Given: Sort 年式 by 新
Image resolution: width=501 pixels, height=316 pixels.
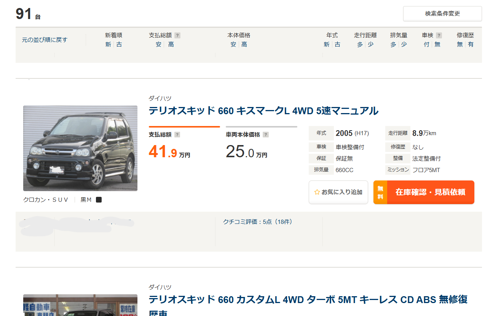Looking at the screenshot, I should (326, 44).
